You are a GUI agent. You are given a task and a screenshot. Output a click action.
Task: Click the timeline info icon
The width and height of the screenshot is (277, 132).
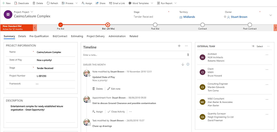pyautogui.click(x=188, y=64)
